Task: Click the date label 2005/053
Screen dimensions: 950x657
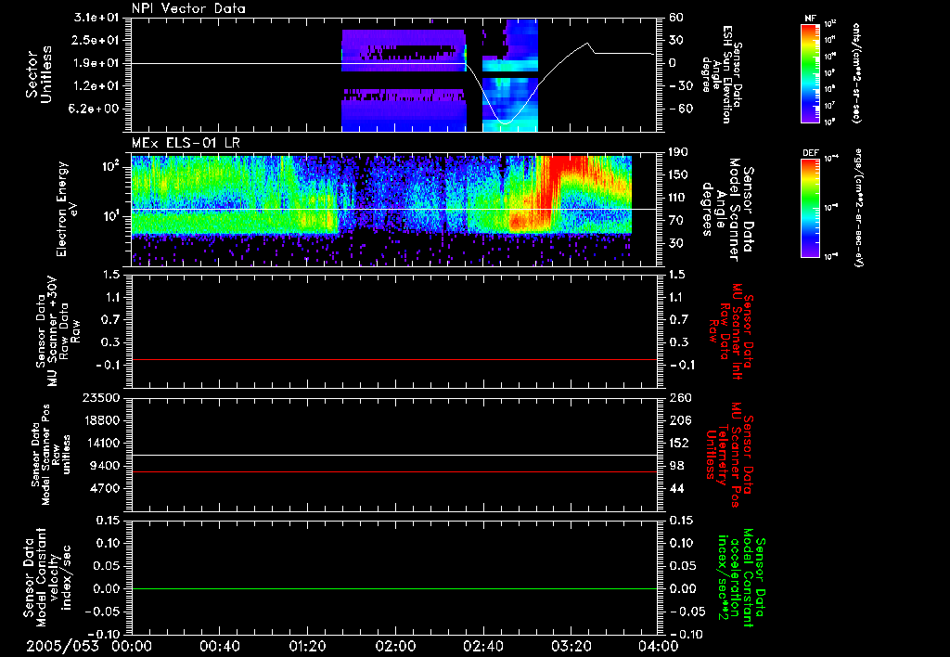Action: [62, 646]
